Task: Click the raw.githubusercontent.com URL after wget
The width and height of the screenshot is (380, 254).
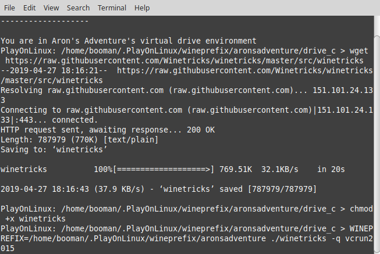Action: 184,60
